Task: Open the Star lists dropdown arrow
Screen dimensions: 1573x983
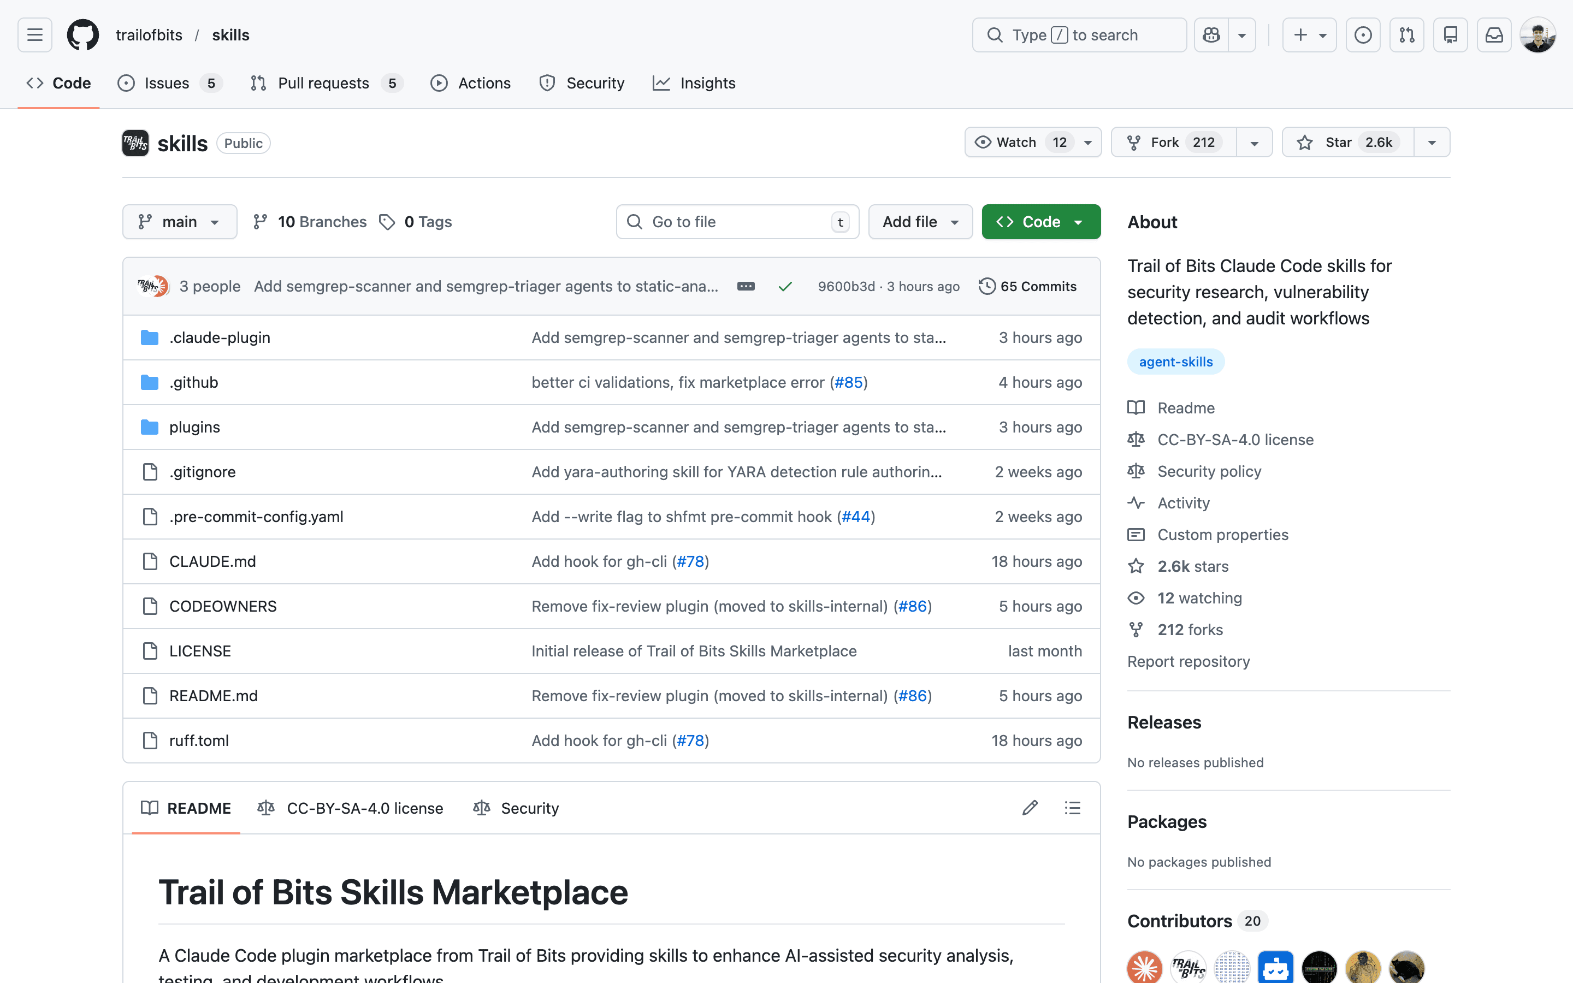Action: [x=1432, y=143]
